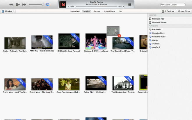192x120 pixels.
Task: Click the Con Te Partiro album artwork
Action: [63, 4]
